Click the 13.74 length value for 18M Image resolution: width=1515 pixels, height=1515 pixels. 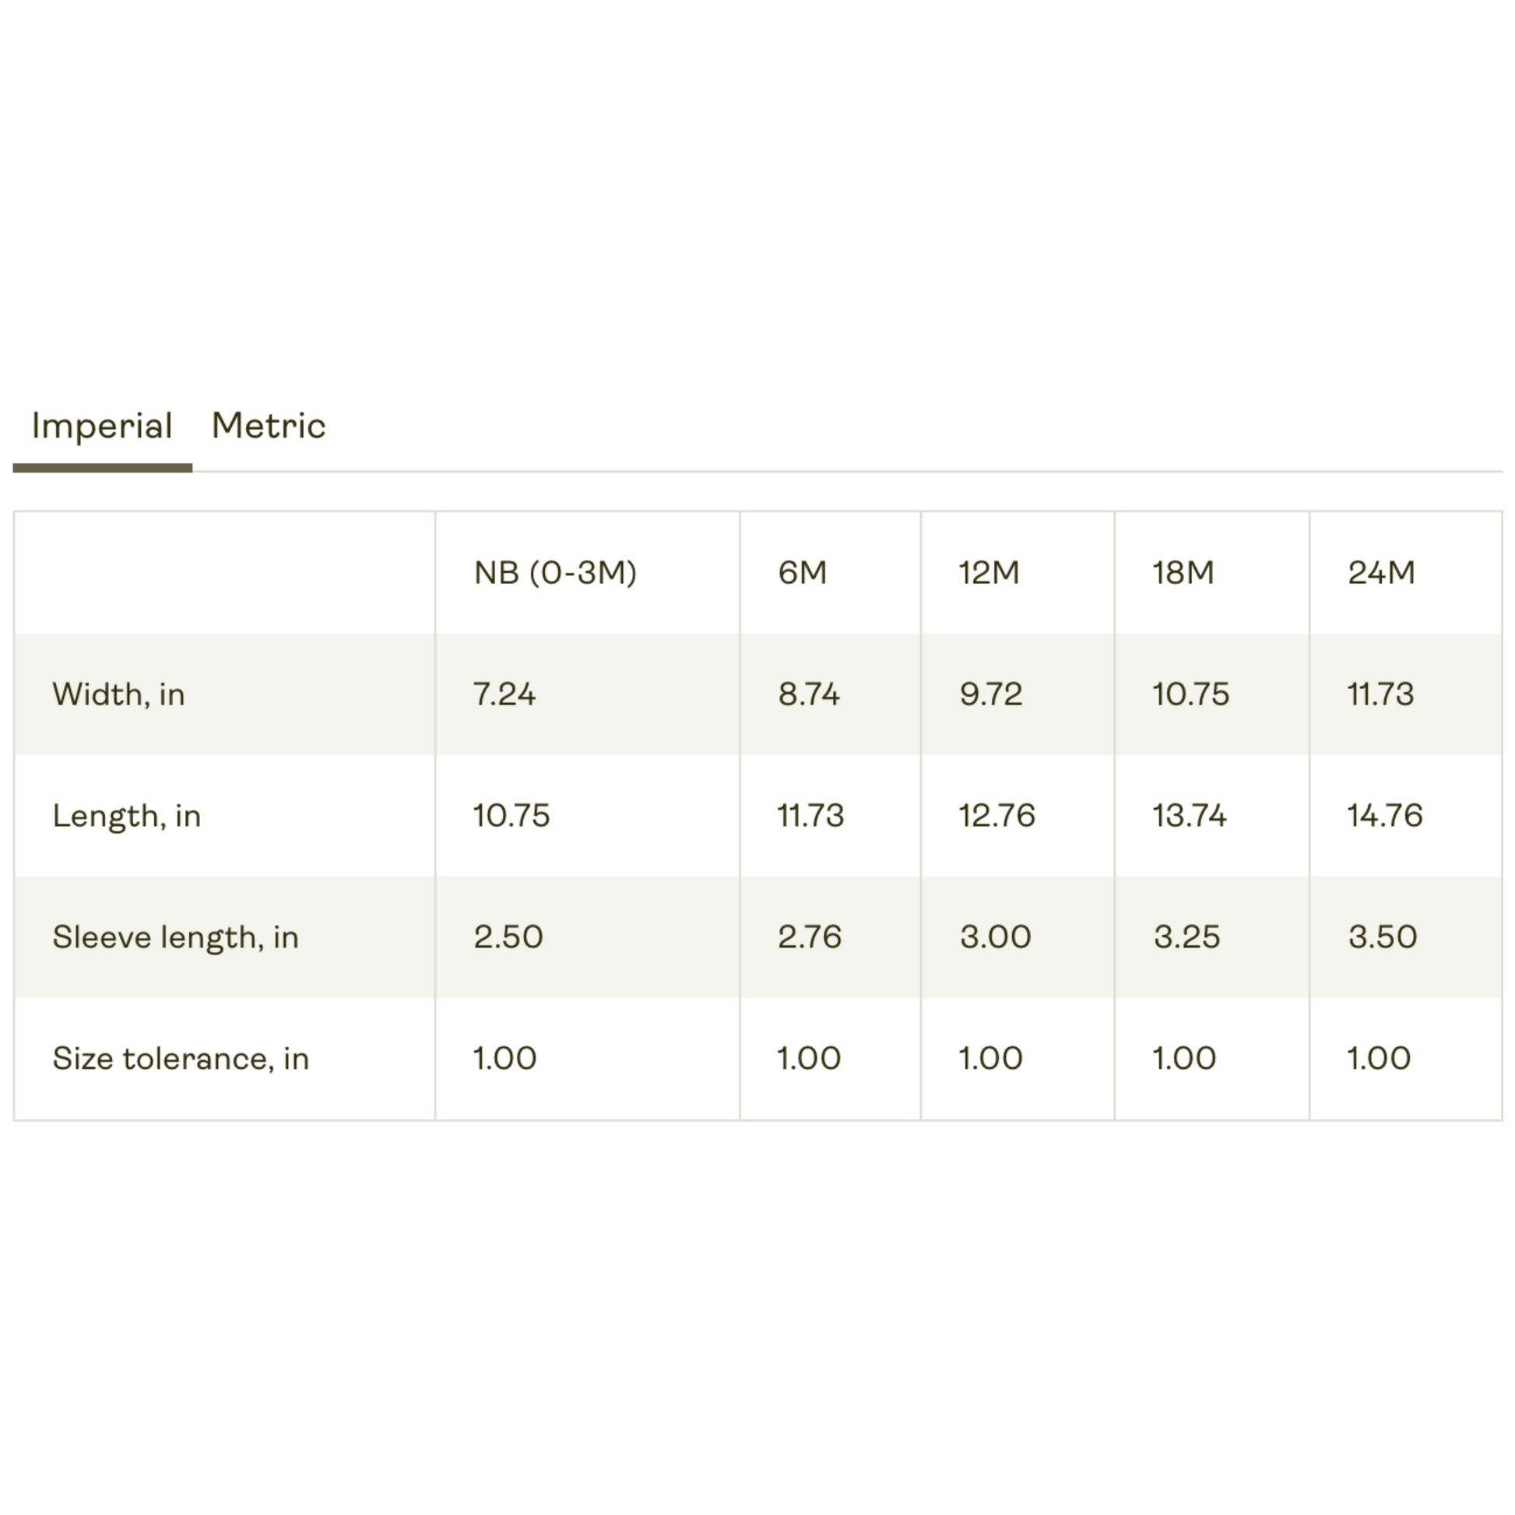click(1189, 816)
